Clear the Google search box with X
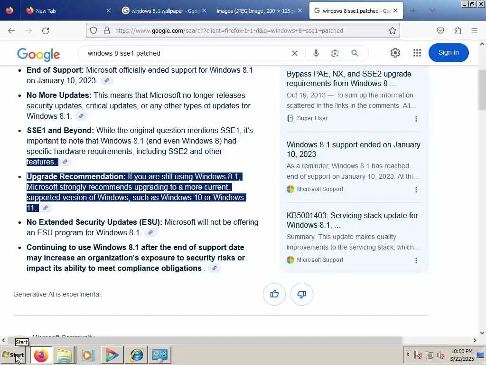Image resolution: width=486 pixels, height=365 pixels. coord(295,53)
